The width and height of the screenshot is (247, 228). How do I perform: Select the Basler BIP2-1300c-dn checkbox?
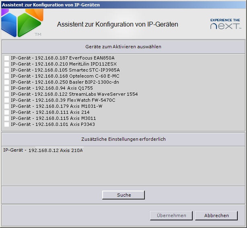coord(6,82)
